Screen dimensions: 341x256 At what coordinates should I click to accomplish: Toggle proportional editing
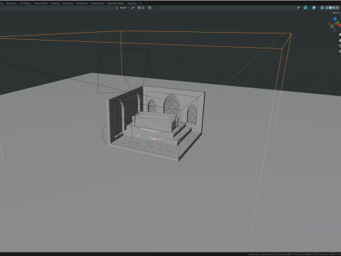[x=150, y=8]
